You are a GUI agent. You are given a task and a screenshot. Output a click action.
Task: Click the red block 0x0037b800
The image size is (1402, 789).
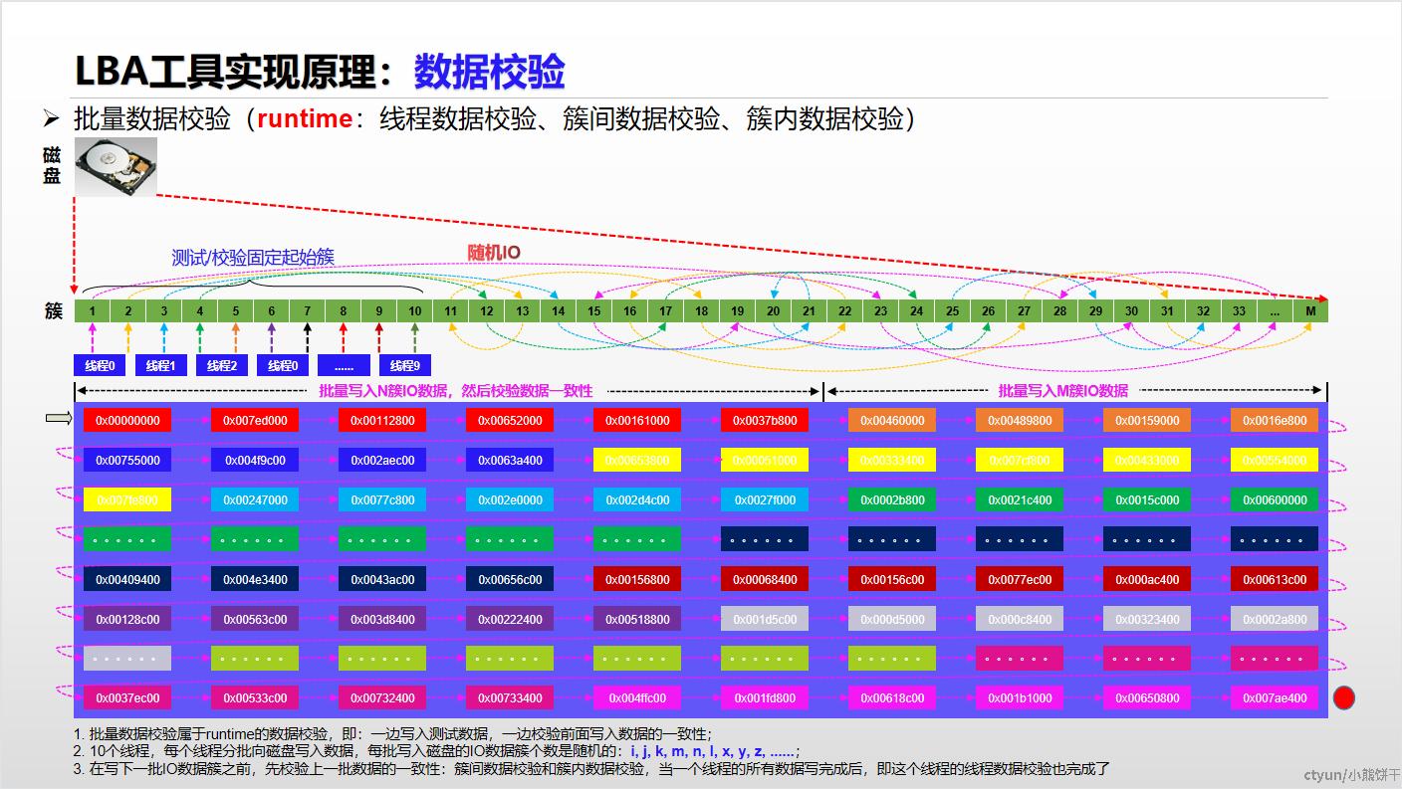coord(765,420)
